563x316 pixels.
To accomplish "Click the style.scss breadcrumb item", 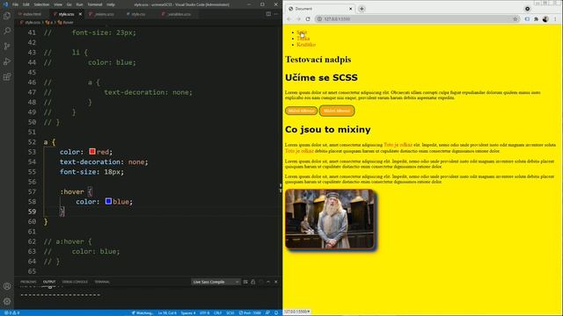I will 31,22.
